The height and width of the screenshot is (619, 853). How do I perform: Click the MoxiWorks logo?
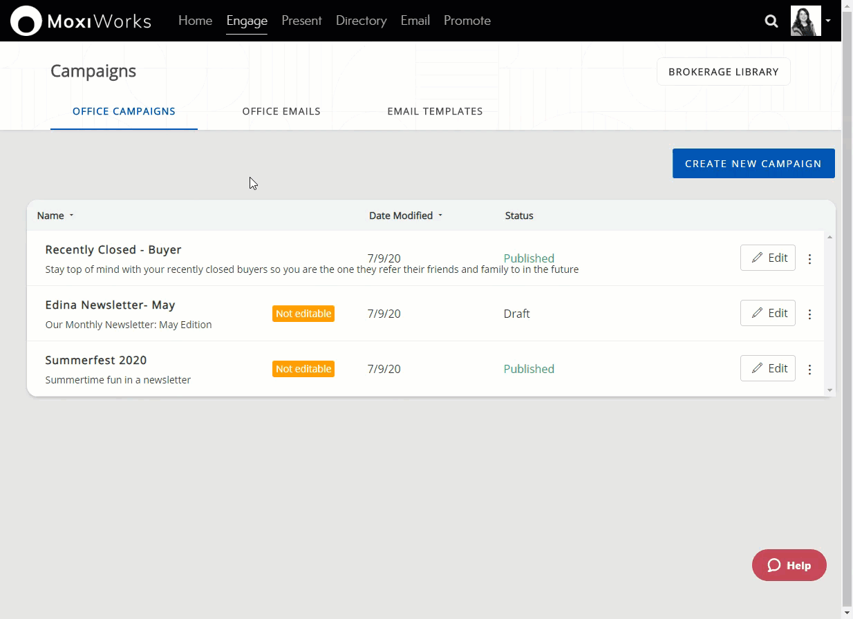81,21
